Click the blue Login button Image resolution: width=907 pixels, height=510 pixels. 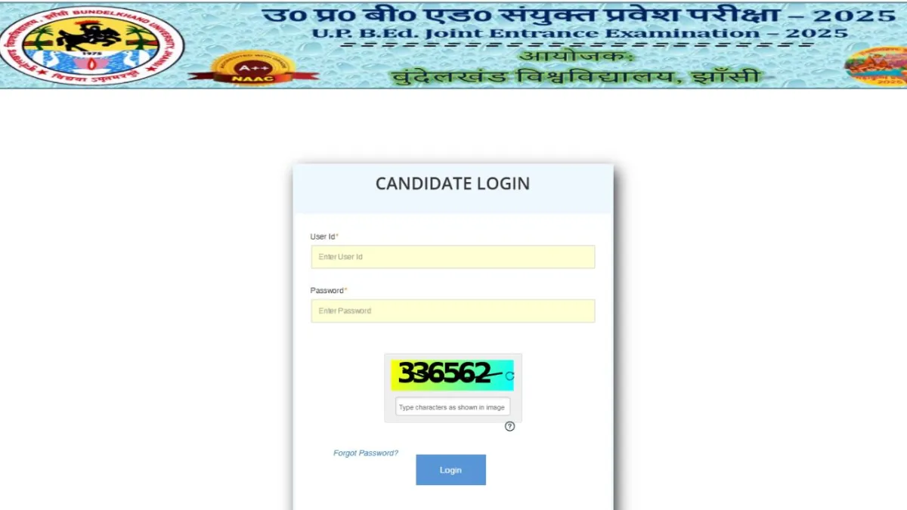[x=450, y=470]
